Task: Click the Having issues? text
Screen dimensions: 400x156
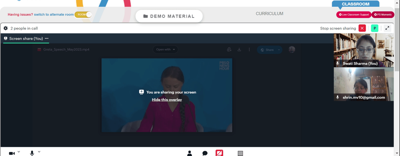Action: pyautogui.click(x=20, y=14)
